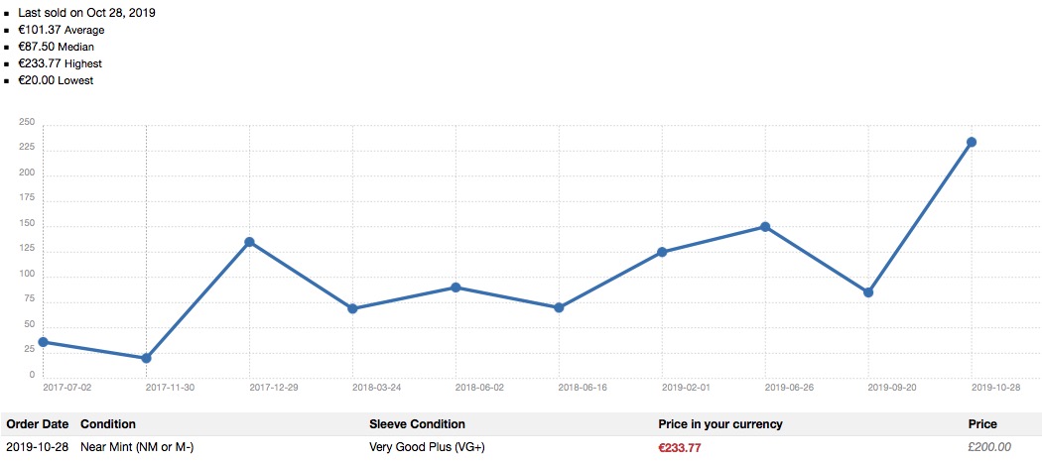The image size is (1042, 461).
Task: Click the Sleeve Condition column header
Action: [x=417, y=424]
